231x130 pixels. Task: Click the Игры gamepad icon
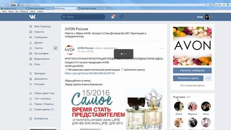click(x=31, y=64)
